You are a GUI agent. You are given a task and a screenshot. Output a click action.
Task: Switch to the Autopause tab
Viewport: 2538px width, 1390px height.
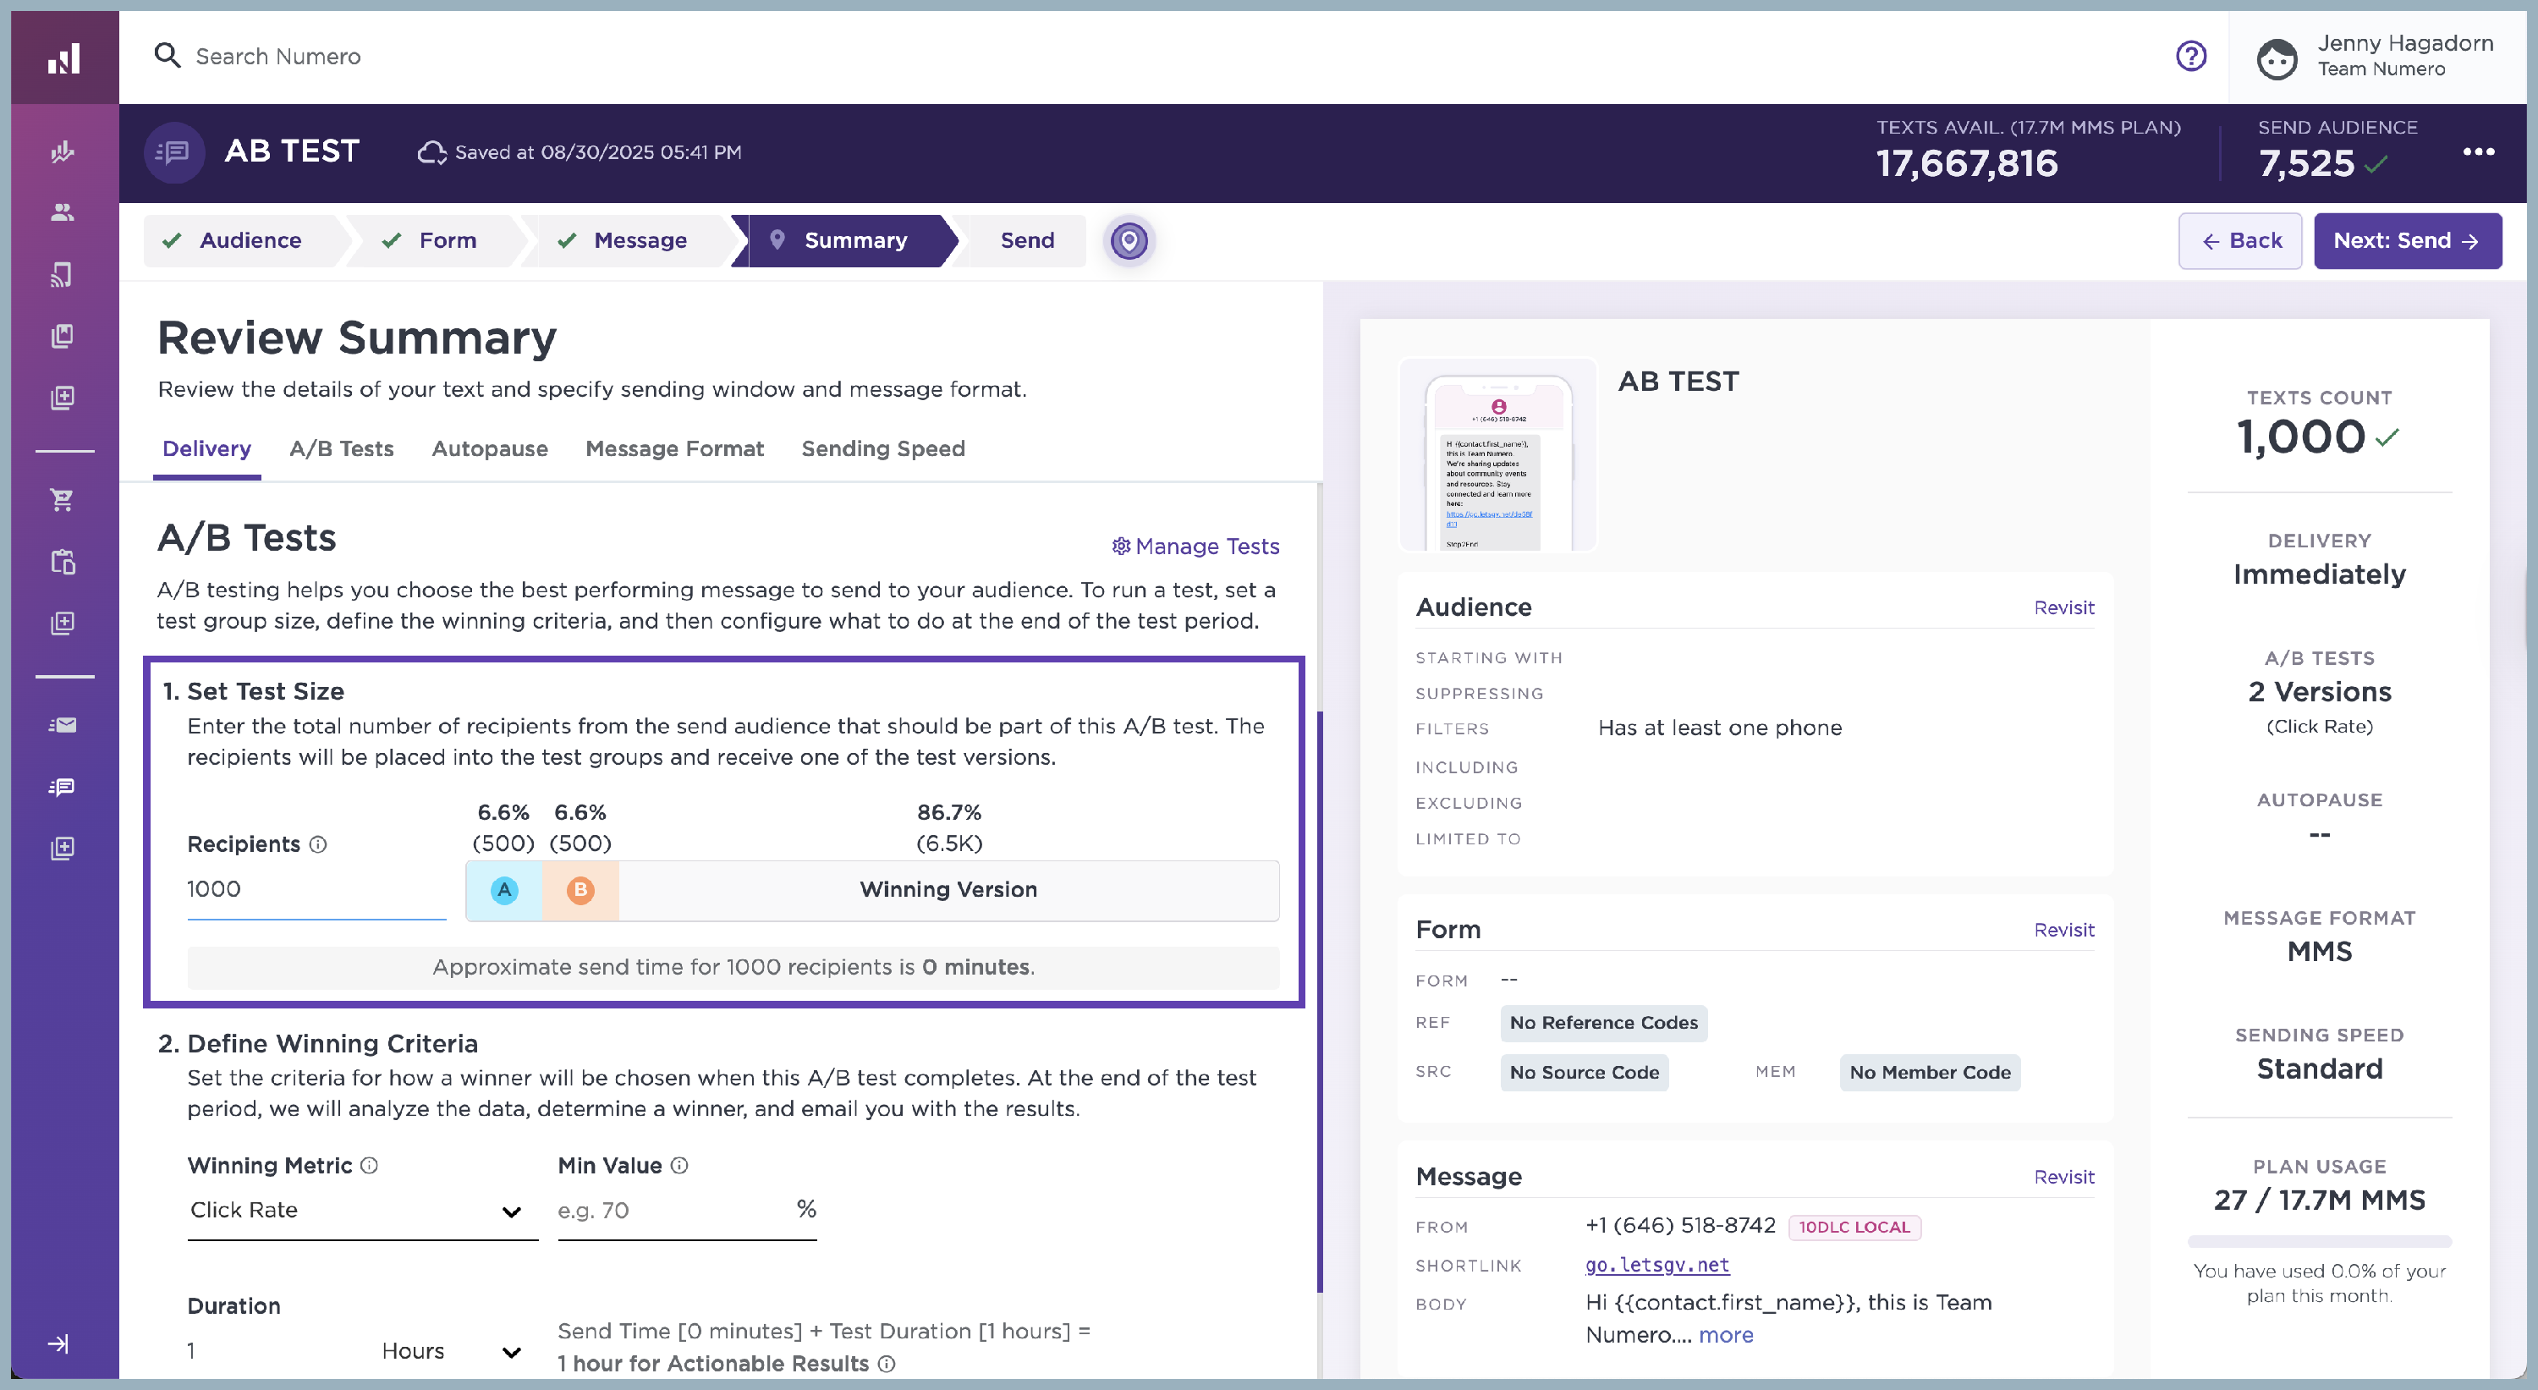490,448
